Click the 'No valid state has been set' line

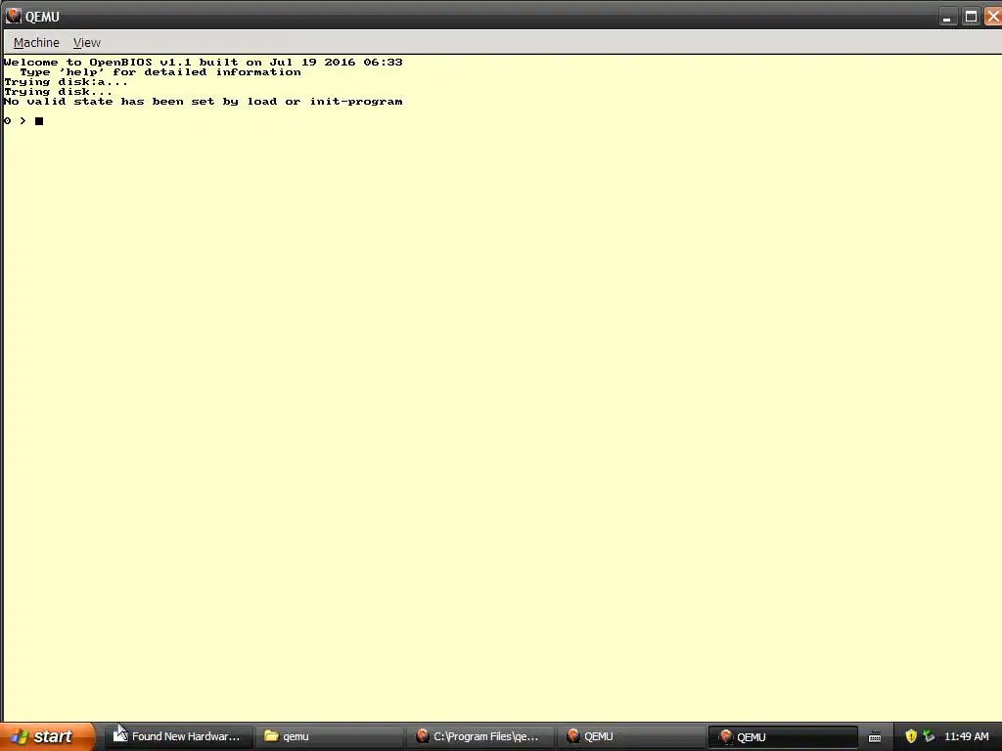(x=204, y=102)
